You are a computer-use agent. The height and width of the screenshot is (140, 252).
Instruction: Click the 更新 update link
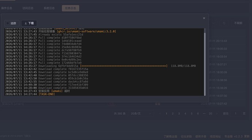pyautogui.click(x=247, y=136)
